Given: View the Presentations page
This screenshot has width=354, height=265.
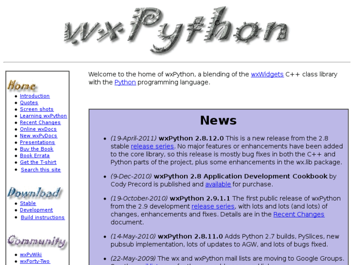Looking at the screenshot, I should (37, 142).
